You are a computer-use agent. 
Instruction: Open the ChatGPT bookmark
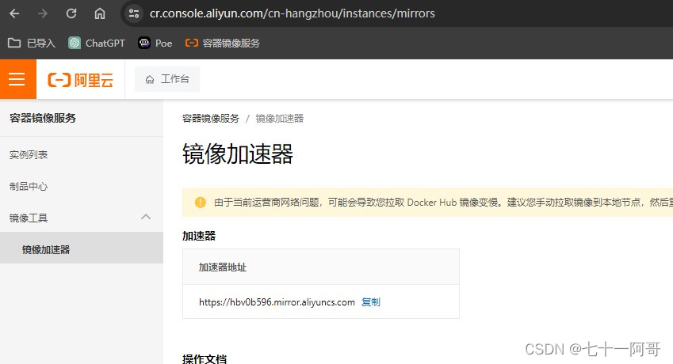click(x=97, y=44)
